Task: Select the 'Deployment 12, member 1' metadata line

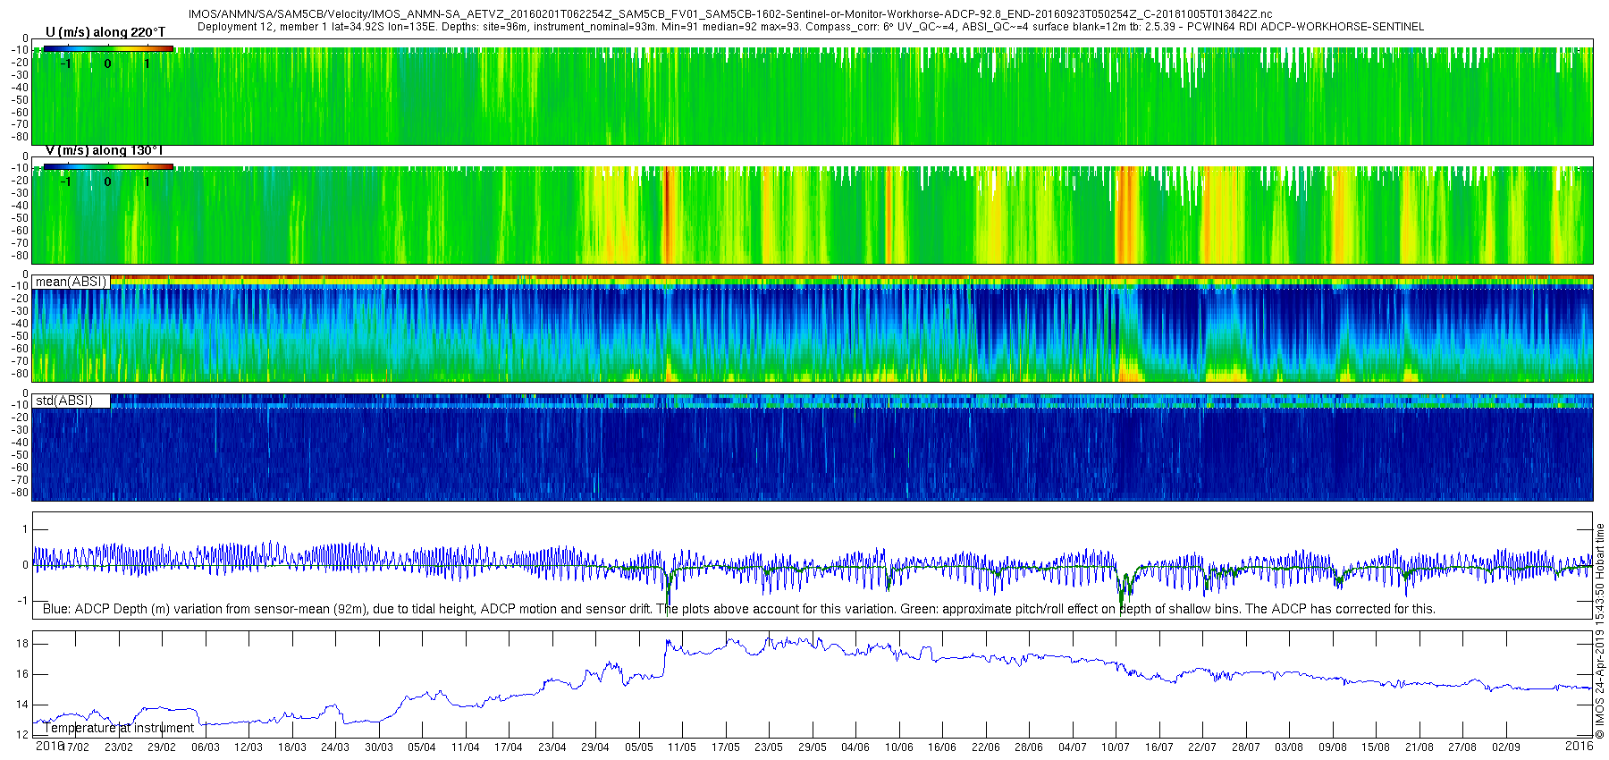Action: click(811, 27)
